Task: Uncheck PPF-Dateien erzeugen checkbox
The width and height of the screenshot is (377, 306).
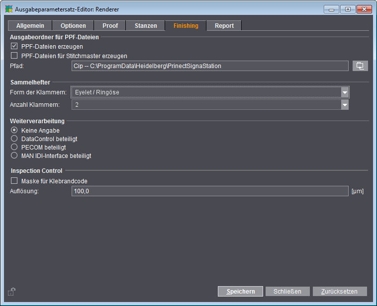Action: tap(14, 46)
